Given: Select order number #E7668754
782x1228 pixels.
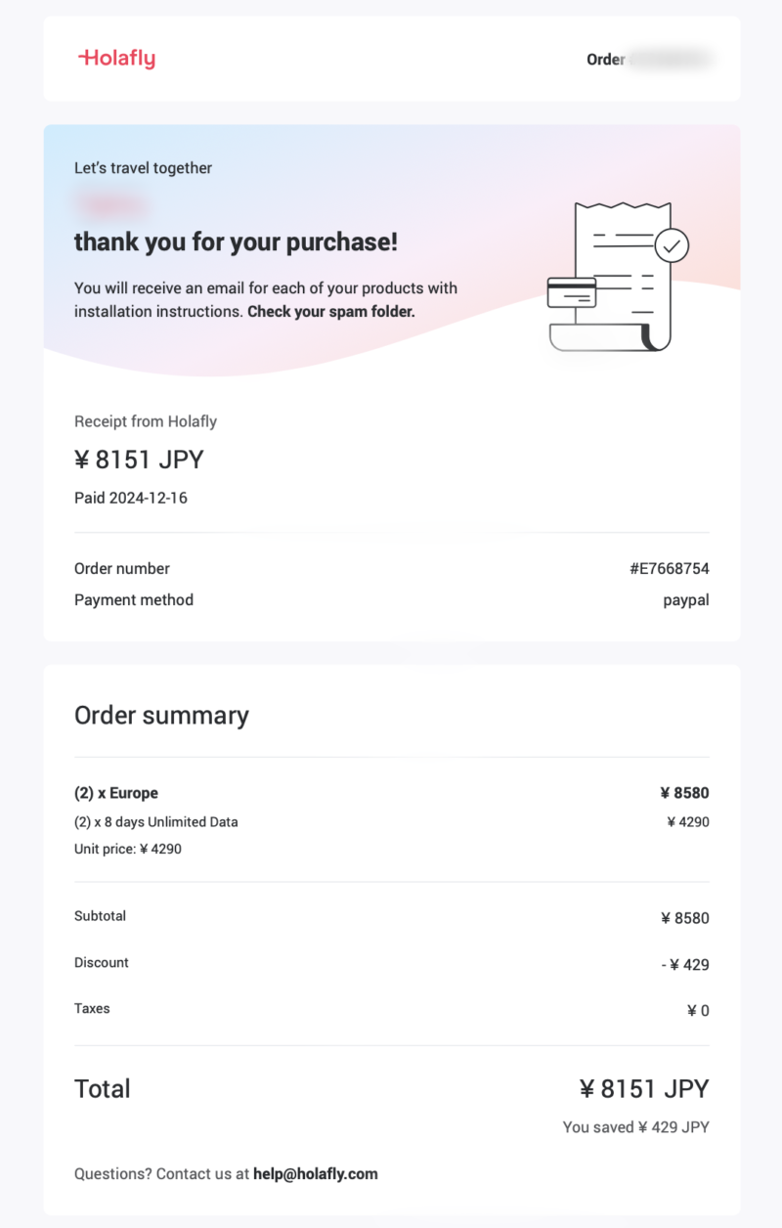Looking at the screenshot, I should pyautogui.click(x=670, y=569).
